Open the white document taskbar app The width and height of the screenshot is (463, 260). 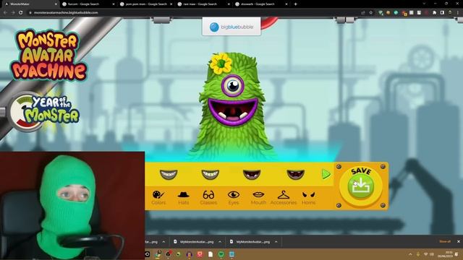[x=211, y=254]
